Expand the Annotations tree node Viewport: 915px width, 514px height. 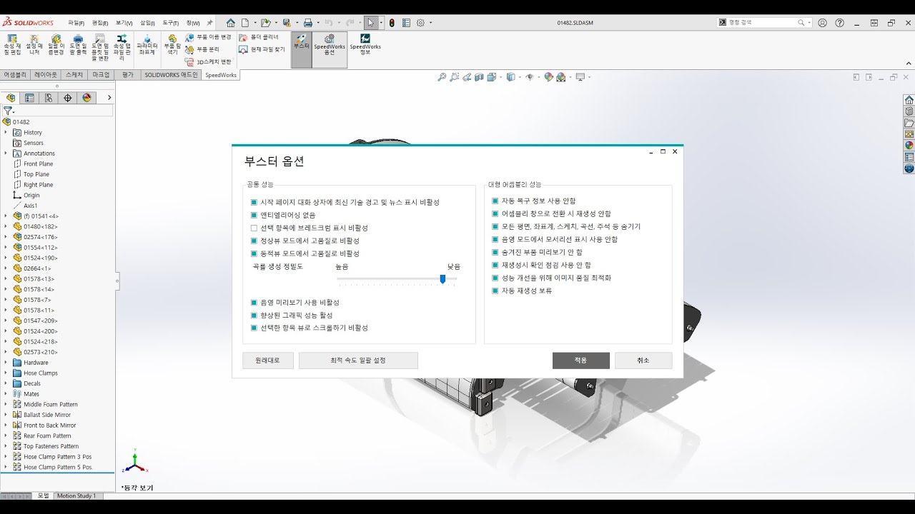click(6, 153)
